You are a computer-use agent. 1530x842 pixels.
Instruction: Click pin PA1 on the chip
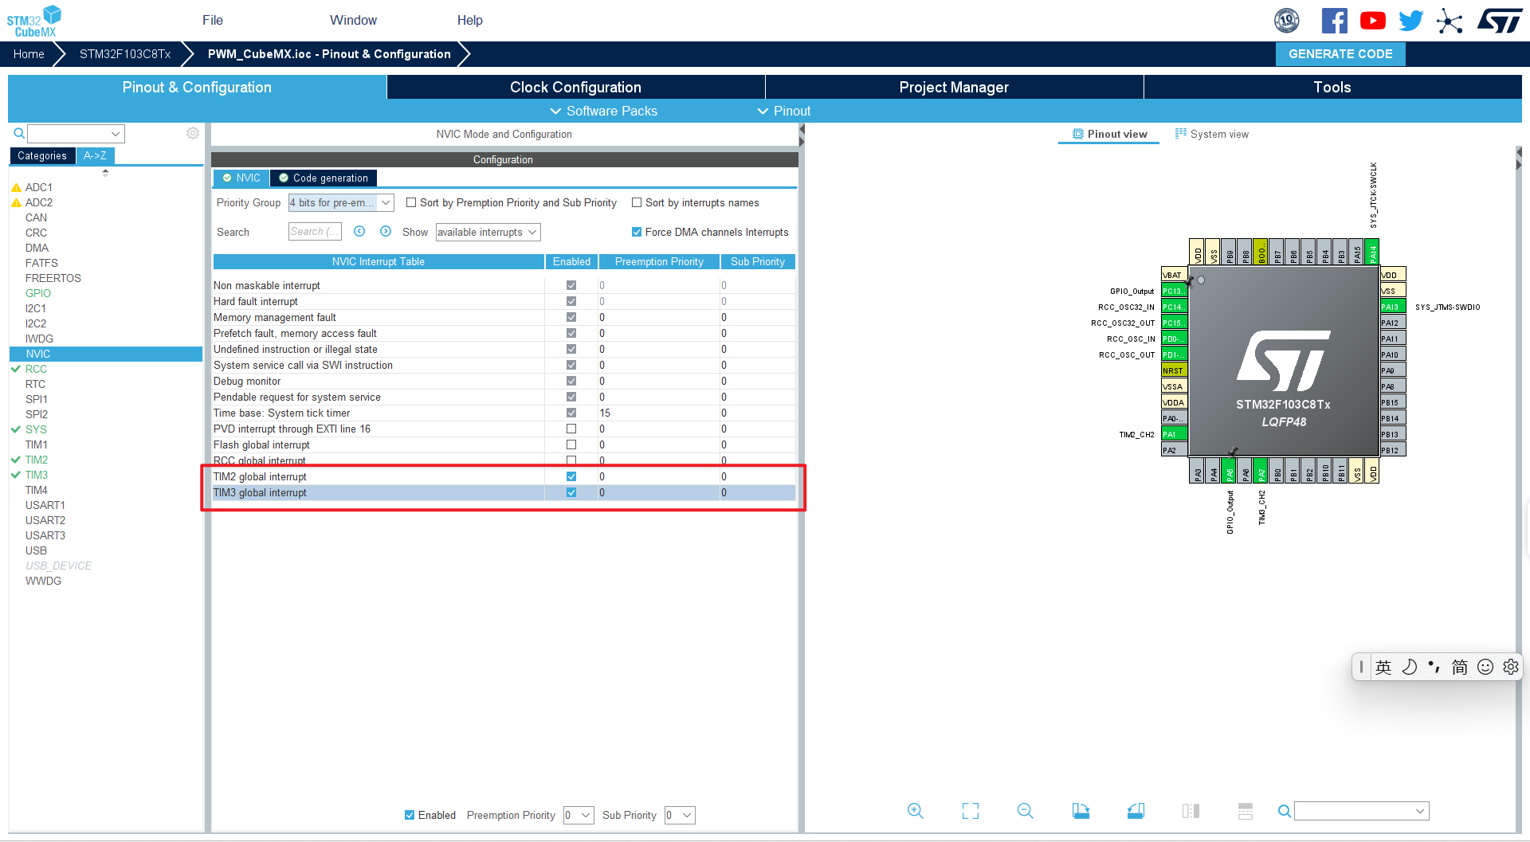[1174, 434]
